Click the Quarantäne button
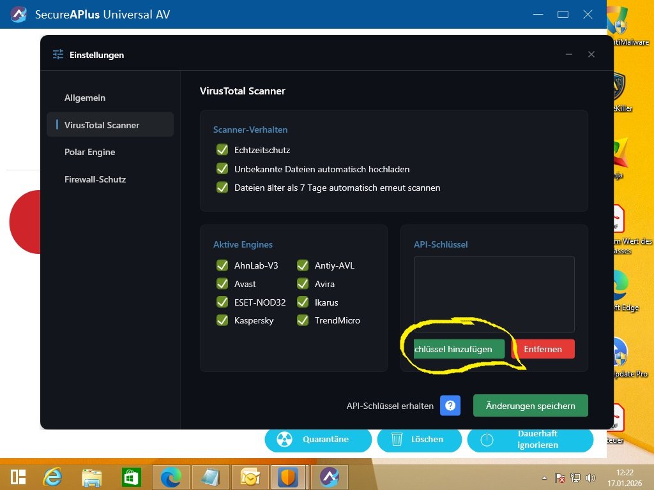654x490 pixels. point(318,439)
